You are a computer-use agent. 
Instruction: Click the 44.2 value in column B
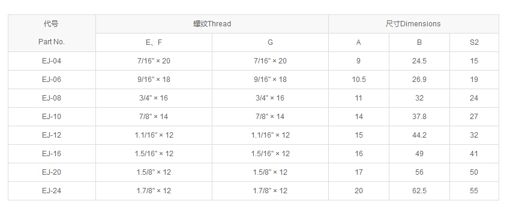point(419,135)
